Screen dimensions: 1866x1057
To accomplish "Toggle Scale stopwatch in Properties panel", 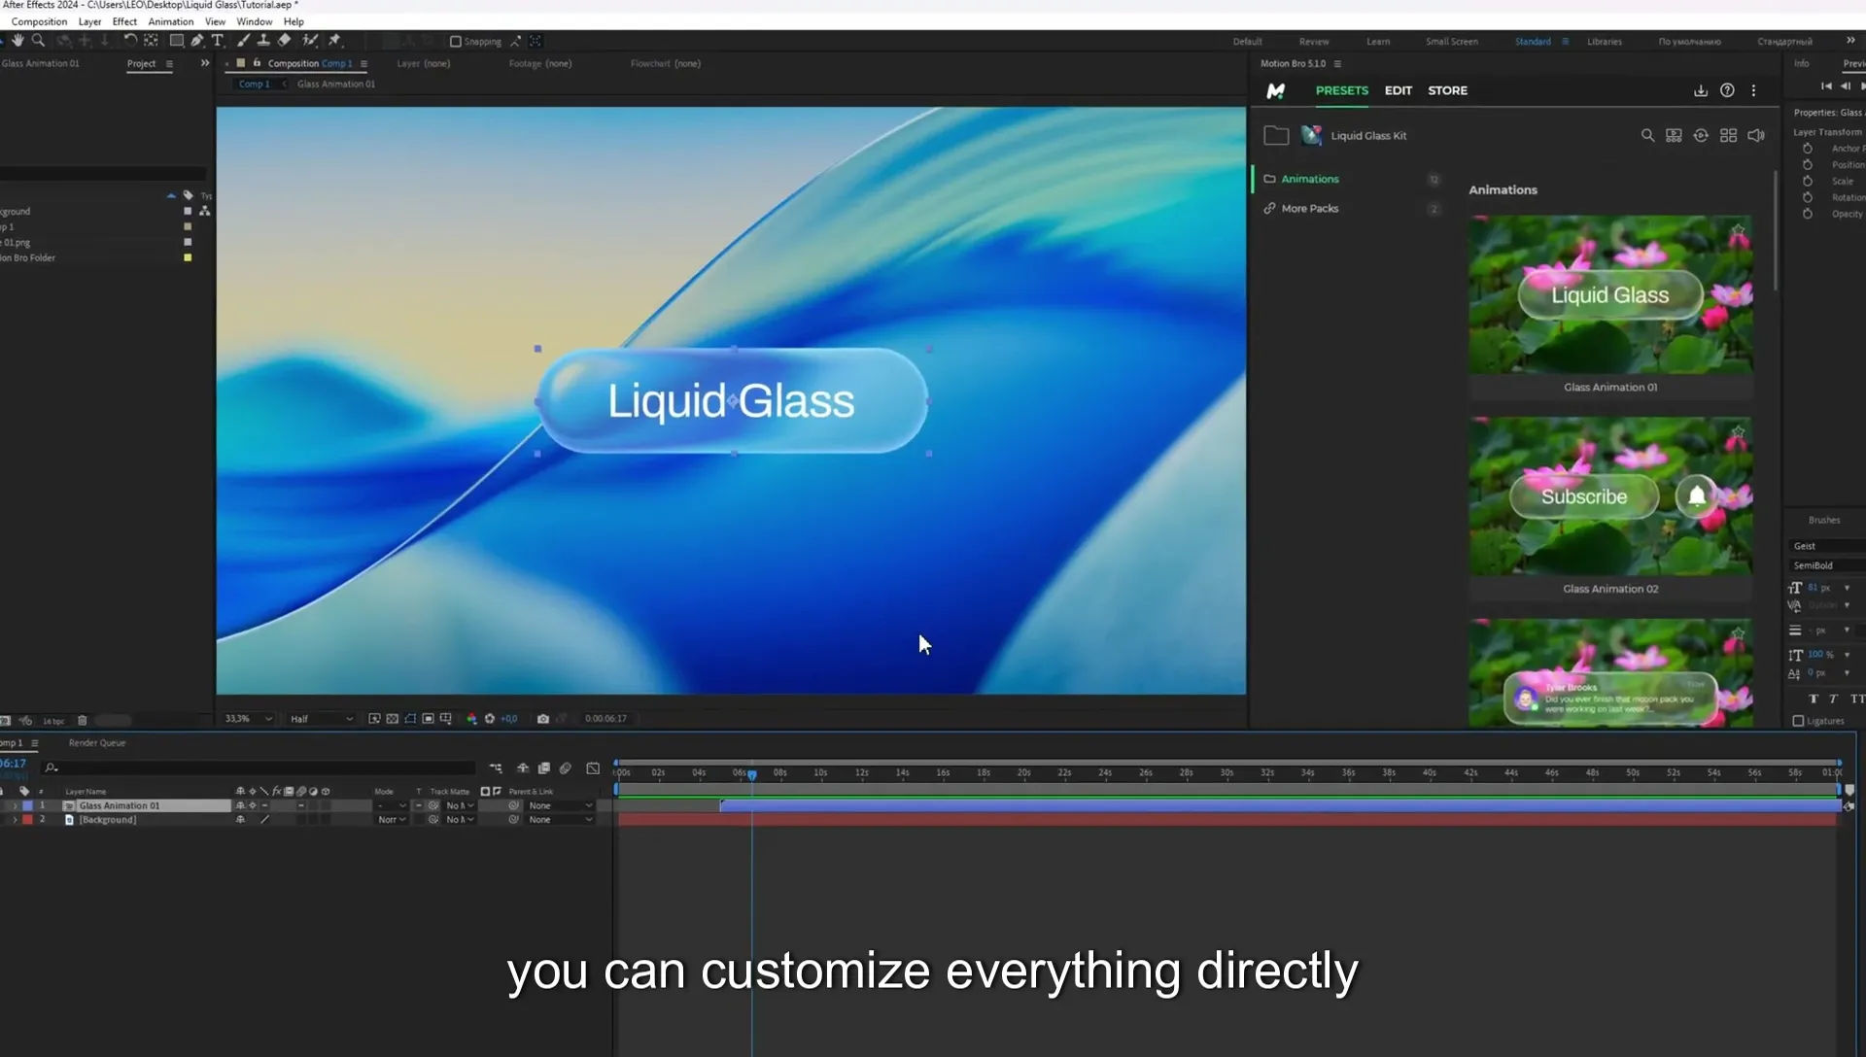I will point(1808,182).
